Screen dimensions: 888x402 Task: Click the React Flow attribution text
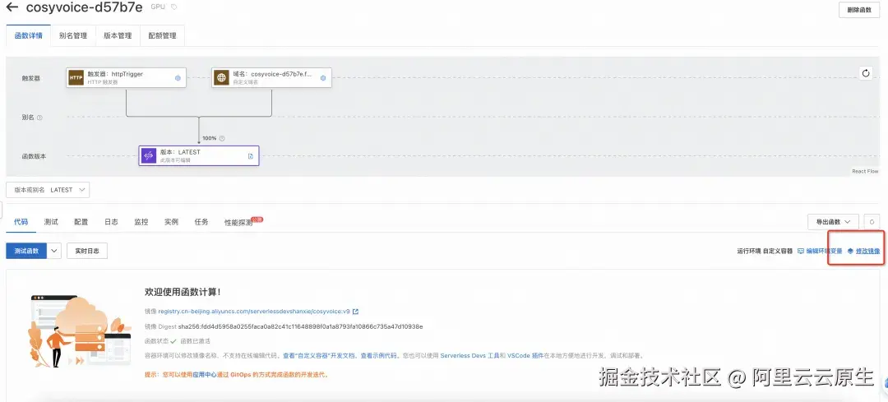865,171
